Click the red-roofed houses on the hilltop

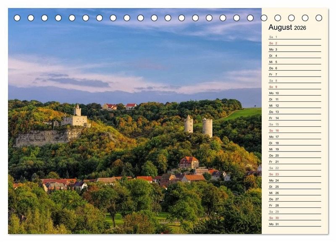[120, 106]
